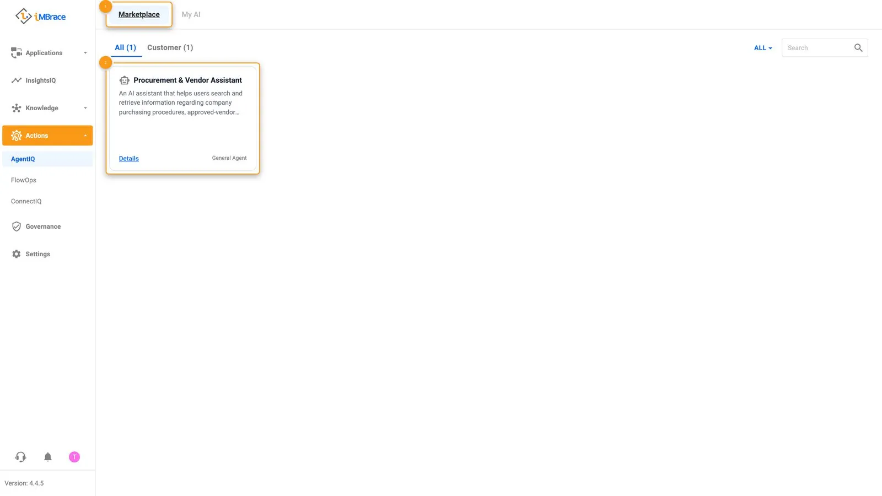The height and width of the screenshot is (496, 882).
Task: Open the Settings menu label
Action: (38, 254)
